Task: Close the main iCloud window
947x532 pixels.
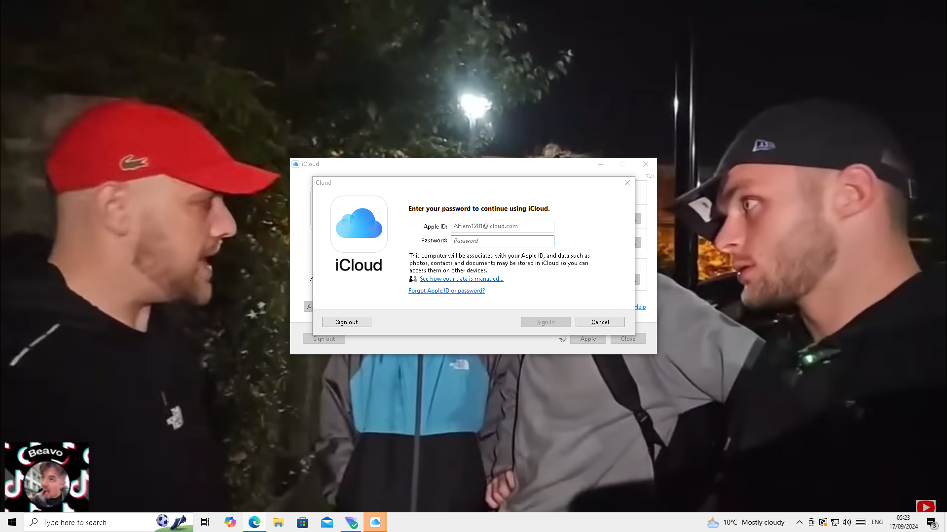Action: [646, 164]
